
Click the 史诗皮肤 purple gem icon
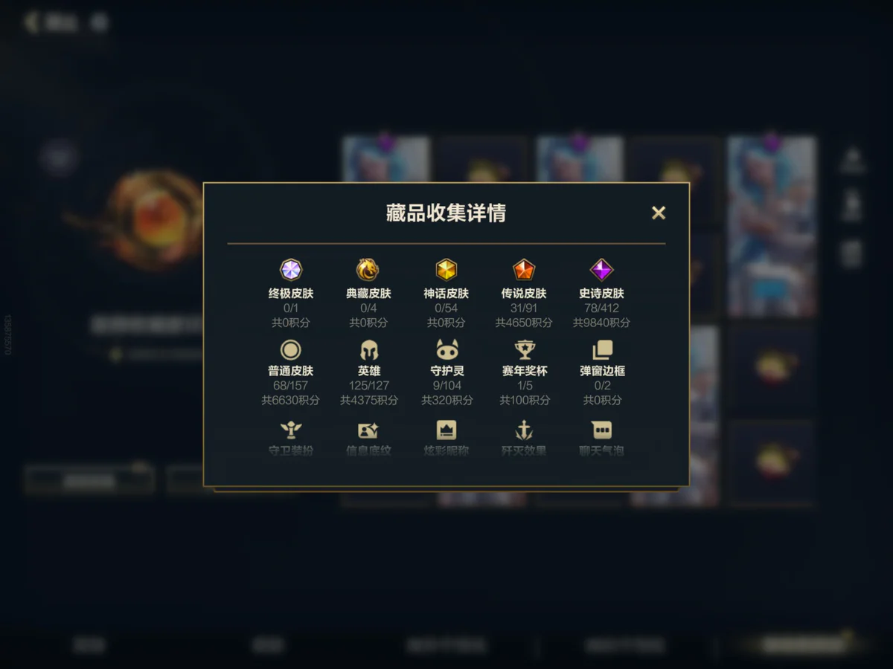(601, 269)
